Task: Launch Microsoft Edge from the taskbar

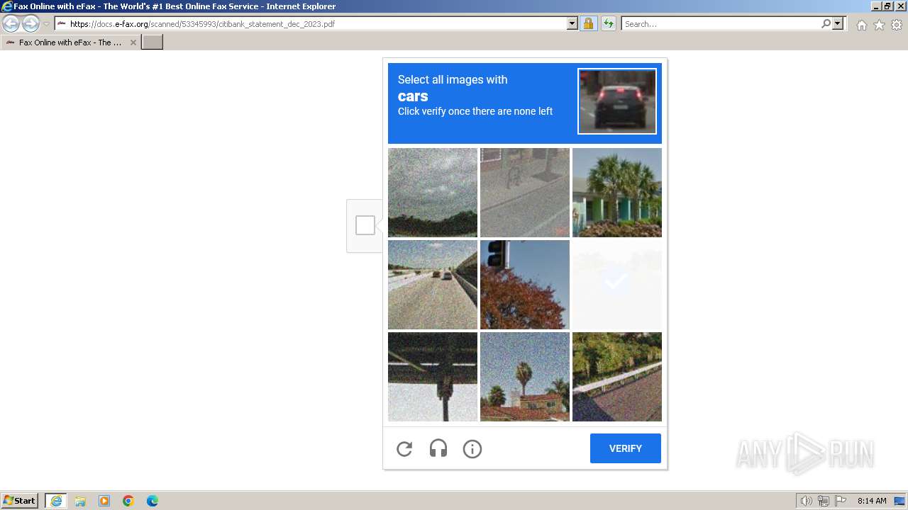Action: pyautogui.click(x=153, y=501)
